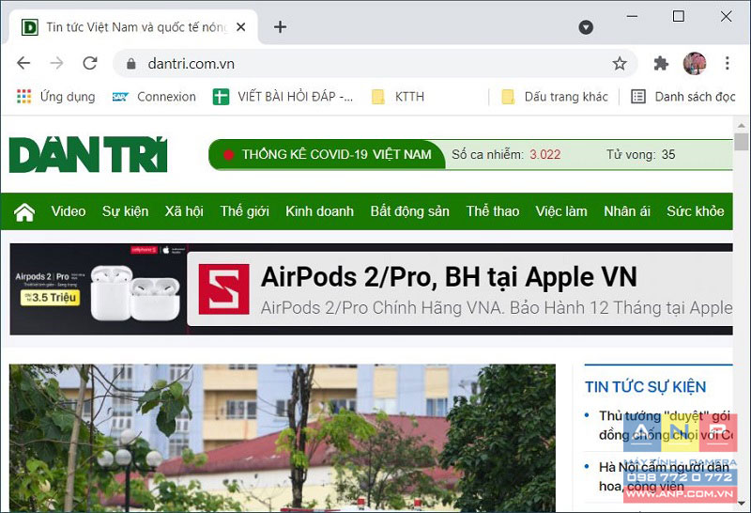Open the KTTH bookmark folder
Screen dimensions: 751x513
click(x=398, y=97)
